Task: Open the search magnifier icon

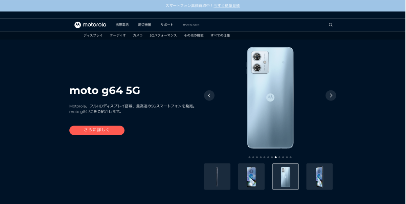Action: tap(331, 25)
